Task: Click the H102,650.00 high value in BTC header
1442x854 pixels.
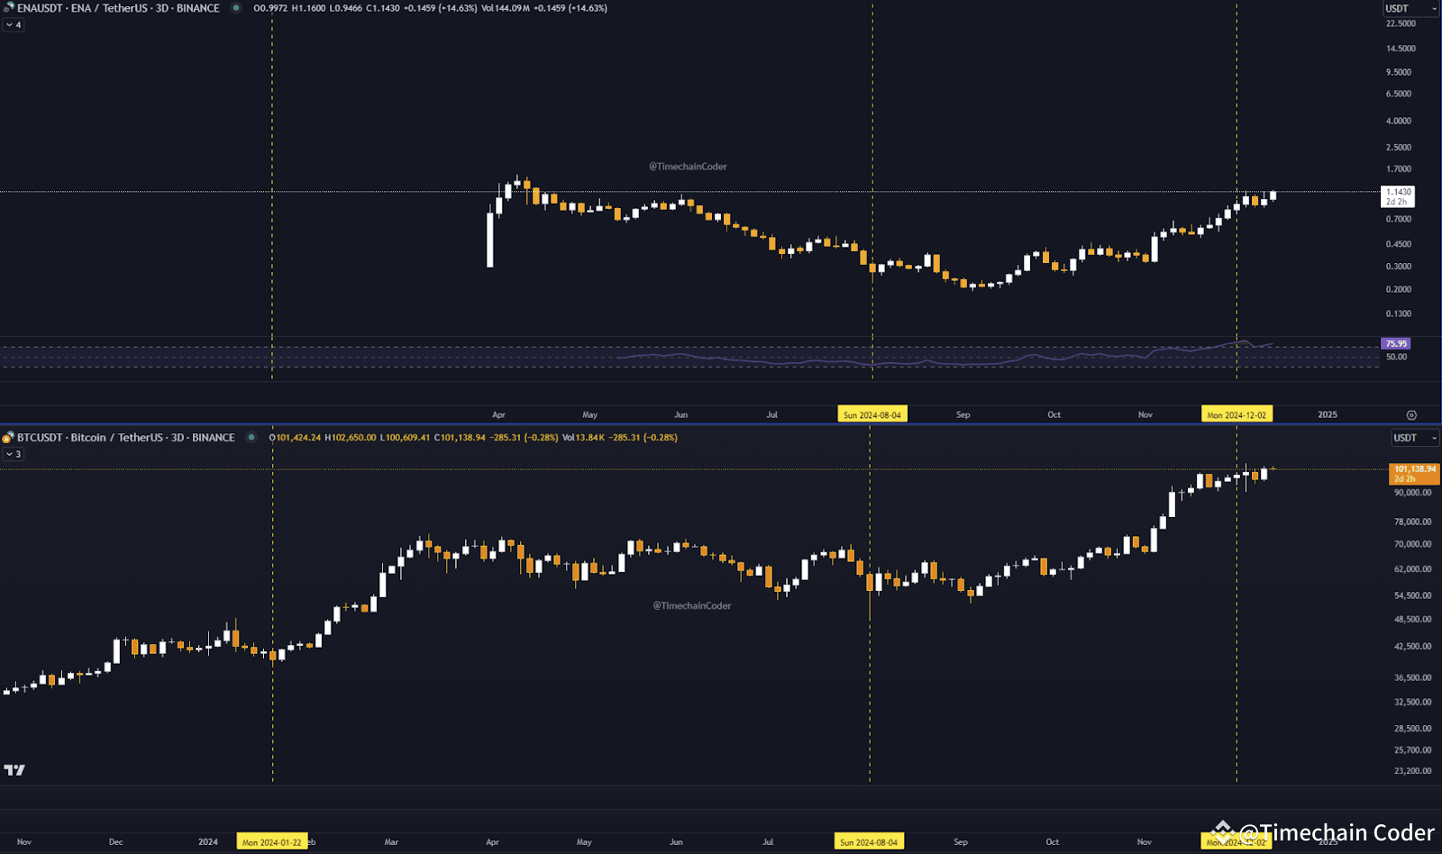Action: [x=351, y=438]
